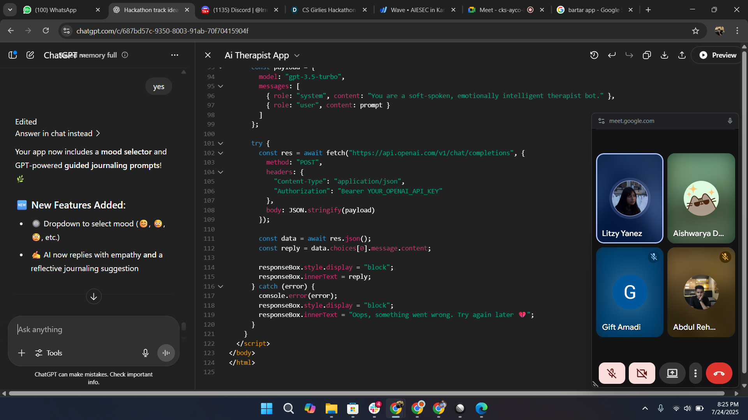Click the Preview button

tap(718, 55)
